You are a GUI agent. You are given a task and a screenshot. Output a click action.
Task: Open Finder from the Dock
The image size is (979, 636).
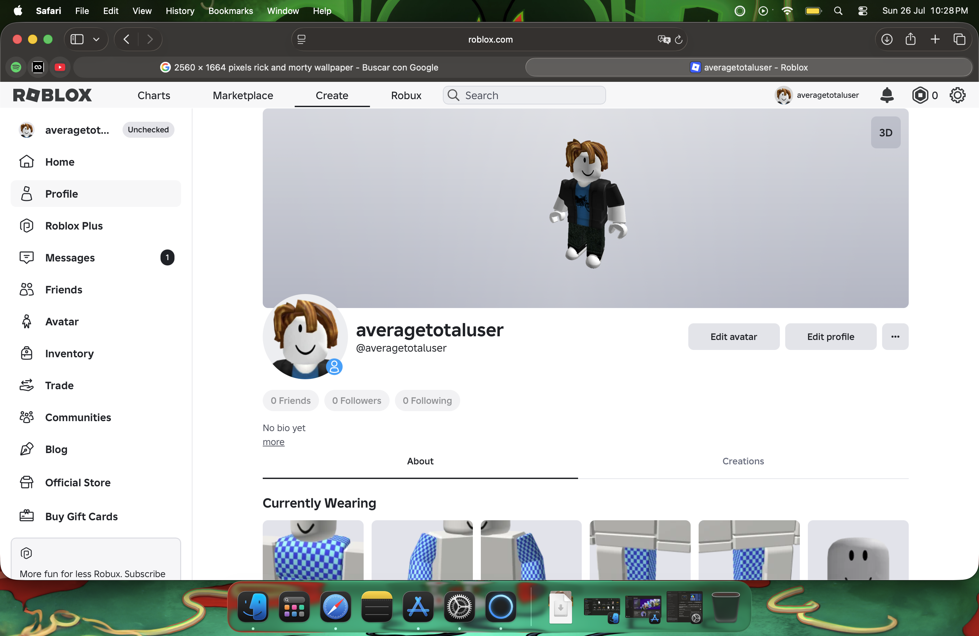click(253, 607)
